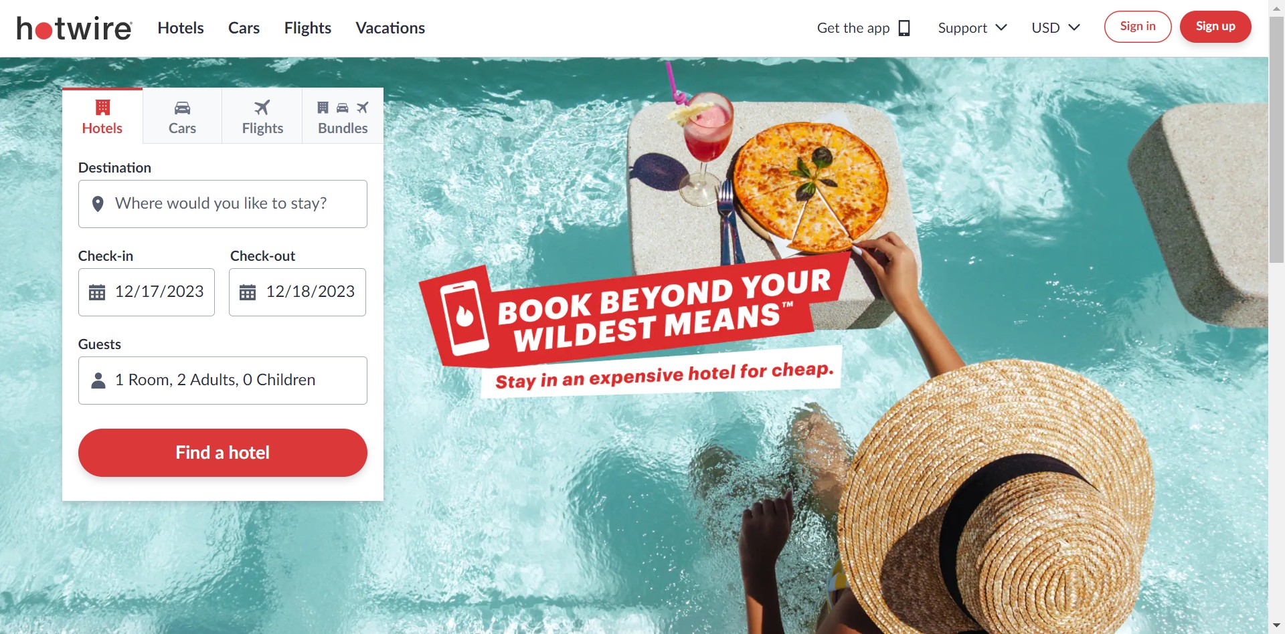This screenshot has width=1285, height=634.
Task: Click the Check-in calendar icon
Action: tap(97, 292)
